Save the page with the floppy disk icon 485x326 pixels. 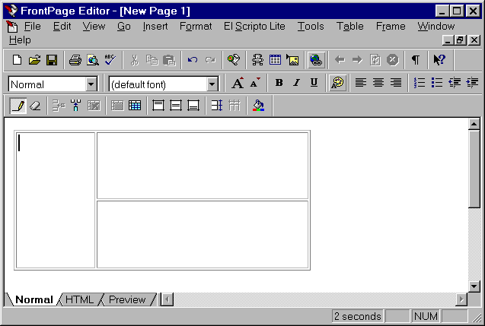point(52,59)
